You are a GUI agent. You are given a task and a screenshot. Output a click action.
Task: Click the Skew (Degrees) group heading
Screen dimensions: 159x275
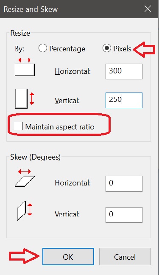point(35,157)
